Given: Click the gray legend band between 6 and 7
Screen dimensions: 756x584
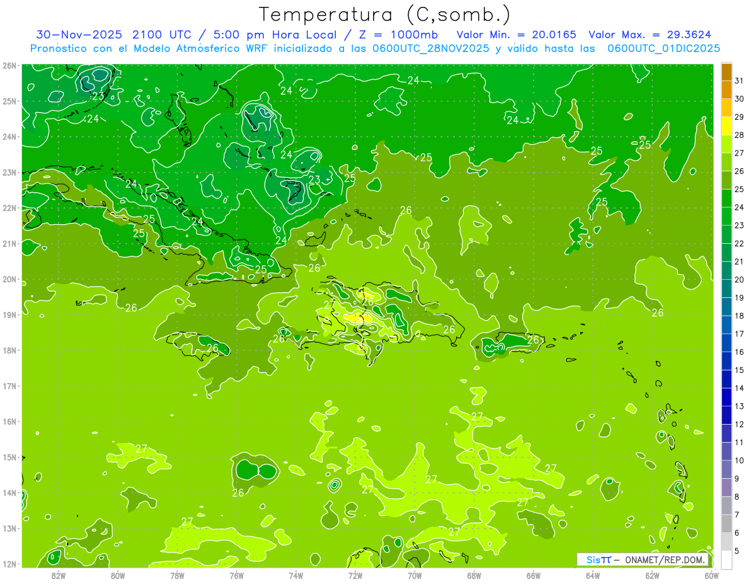Looking at the screenshot, I should 726,524.
